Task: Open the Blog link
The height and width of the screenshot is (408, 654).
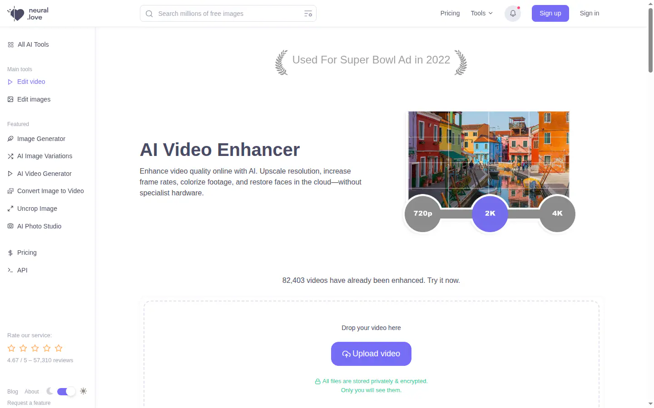Action: pyautogui.click(x=13, y=392)
